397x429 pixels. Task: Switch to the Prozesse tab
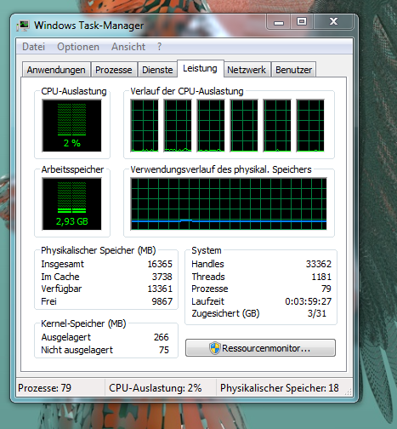(x=114, y=70)
